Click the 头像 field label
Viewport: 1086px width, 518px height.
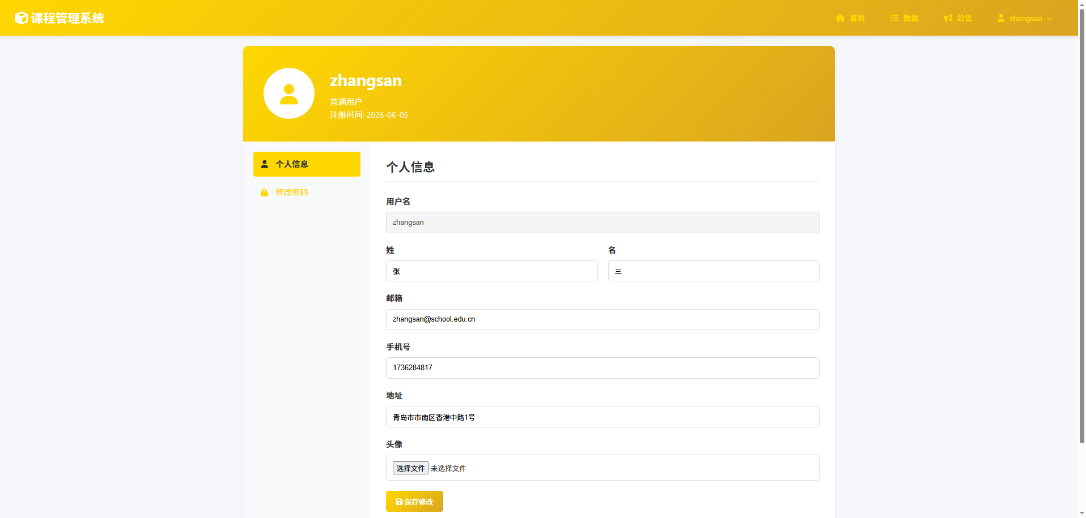pyautogui.click(x=394, y=444)
